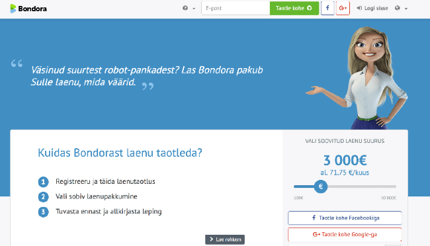
Task: Click the 10 000€ slider maximum label
Action: click(x=388, y=198)
